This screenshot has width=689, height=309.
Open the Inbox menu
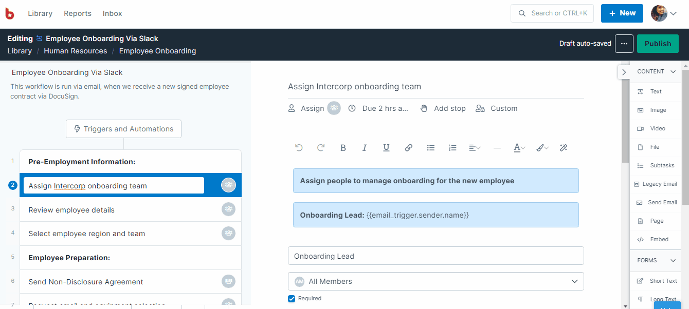click(113, 13)
